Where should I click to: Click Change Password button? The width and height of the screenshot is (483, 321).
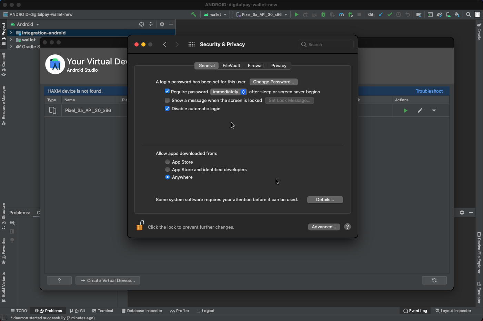click(273, 82)
